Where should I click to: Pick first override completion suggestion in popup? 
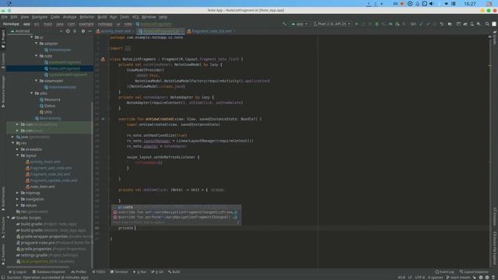pos(176,212)
